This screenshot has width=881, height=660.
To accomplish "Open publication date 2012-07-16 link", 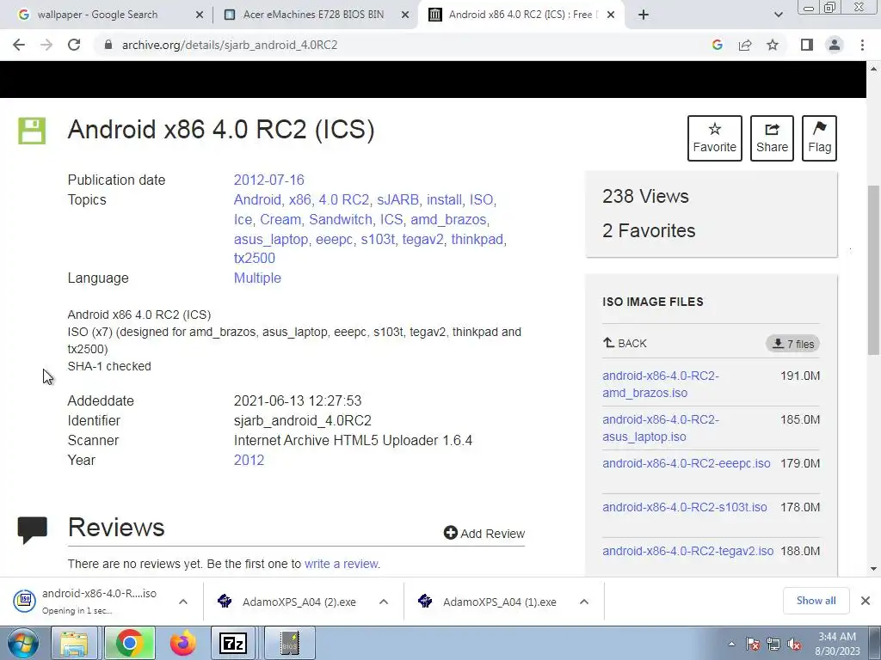I will pyautogui.click(x=268, y=180).
